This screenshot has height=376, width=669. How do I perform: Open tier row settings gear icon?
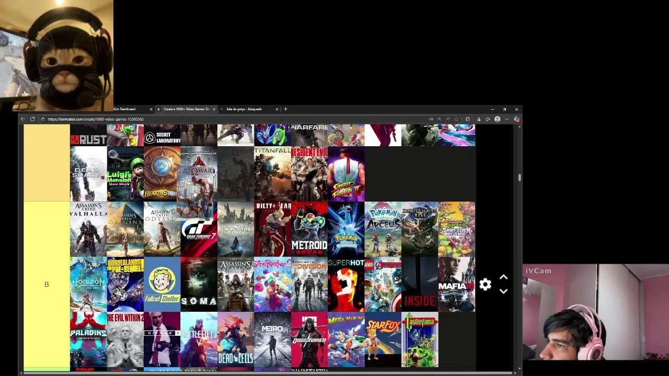pos(485,285)
